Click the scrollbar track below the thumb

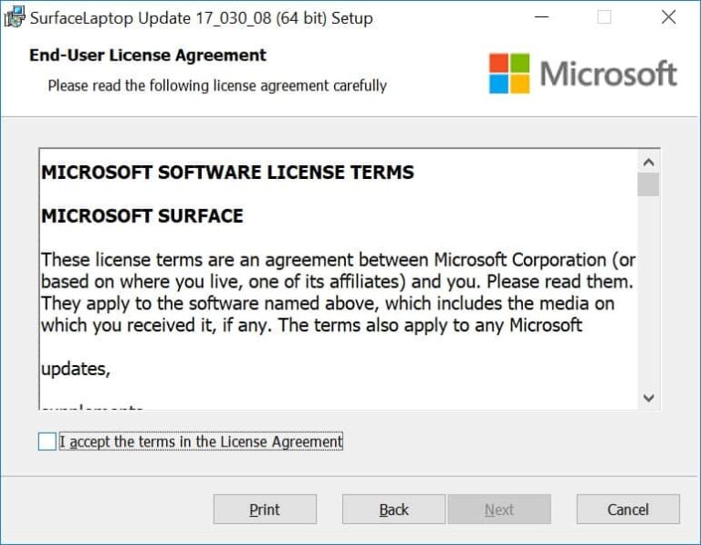(x=649, y=292)
